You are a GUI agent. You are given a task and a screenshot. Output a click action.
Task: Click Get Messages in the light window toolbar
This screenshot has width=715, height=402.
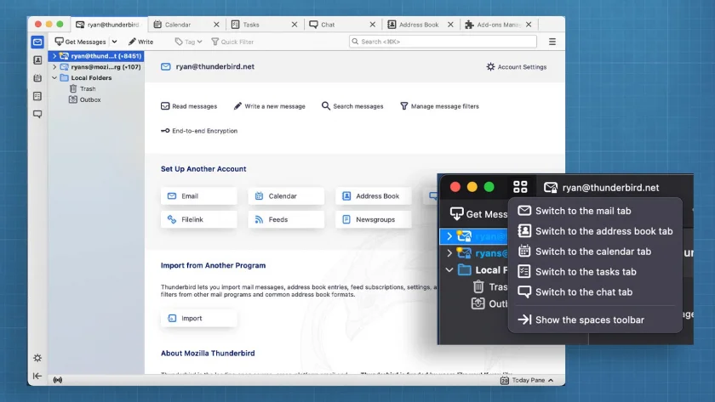(x=80, y=42)
